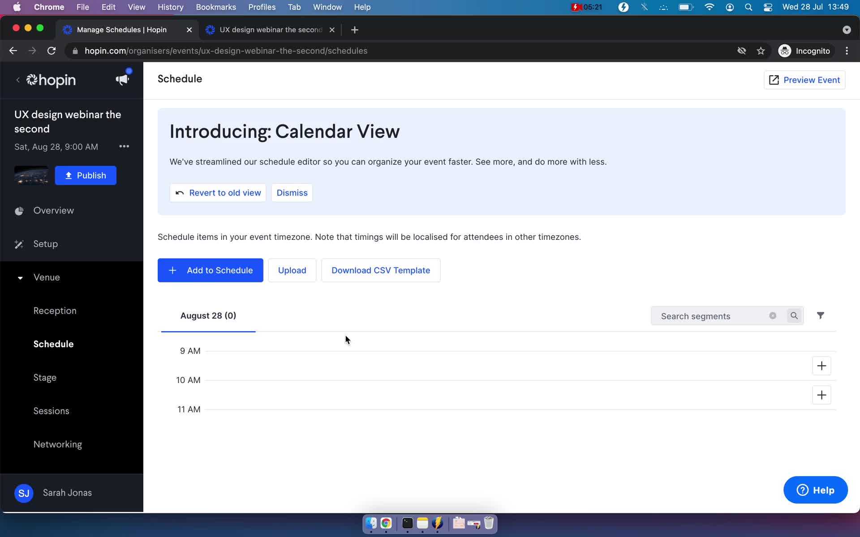Open Stage settings

pyautogui.click(x=45, y=378)
